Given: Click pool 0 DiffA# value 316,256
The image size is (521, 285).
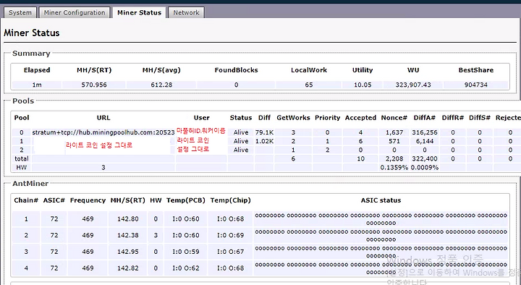Looking at the screenshot, I should click(x=425, y=132).
